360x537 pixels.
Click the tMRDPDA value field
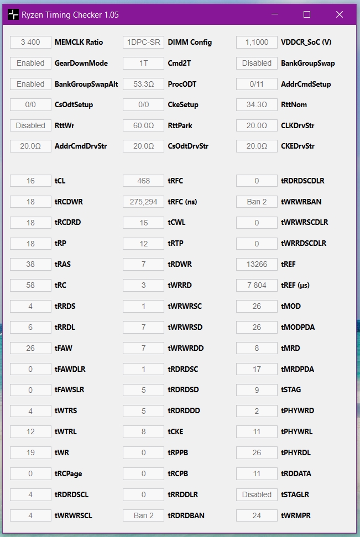[257, 369]
